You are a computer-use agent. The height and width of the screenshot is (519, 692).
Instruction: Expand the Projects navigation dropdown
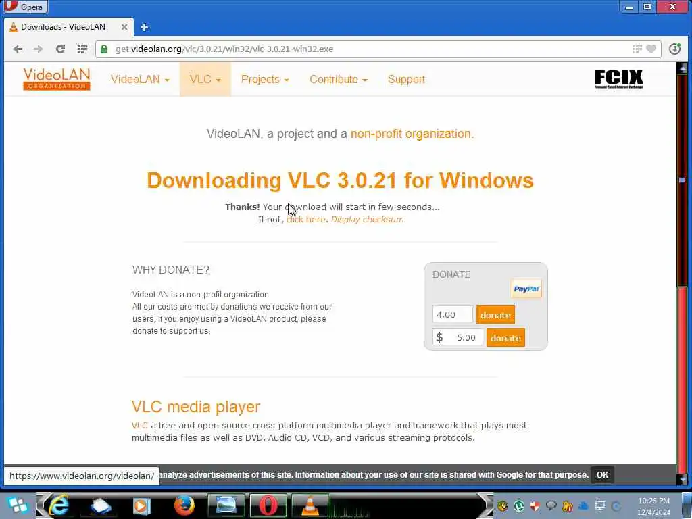point(265,80)
